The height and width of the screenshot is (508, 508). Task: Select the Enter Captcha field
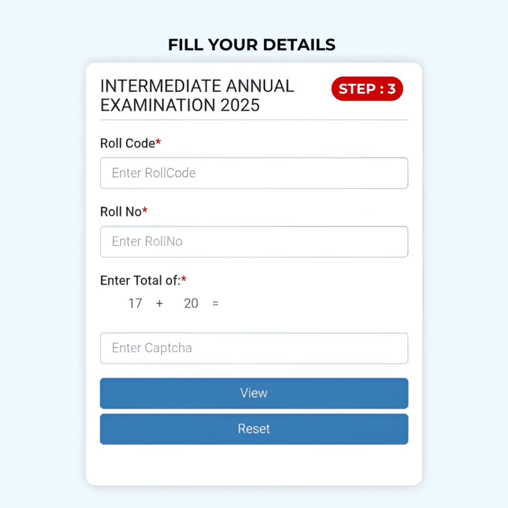(x=254, y=348)
